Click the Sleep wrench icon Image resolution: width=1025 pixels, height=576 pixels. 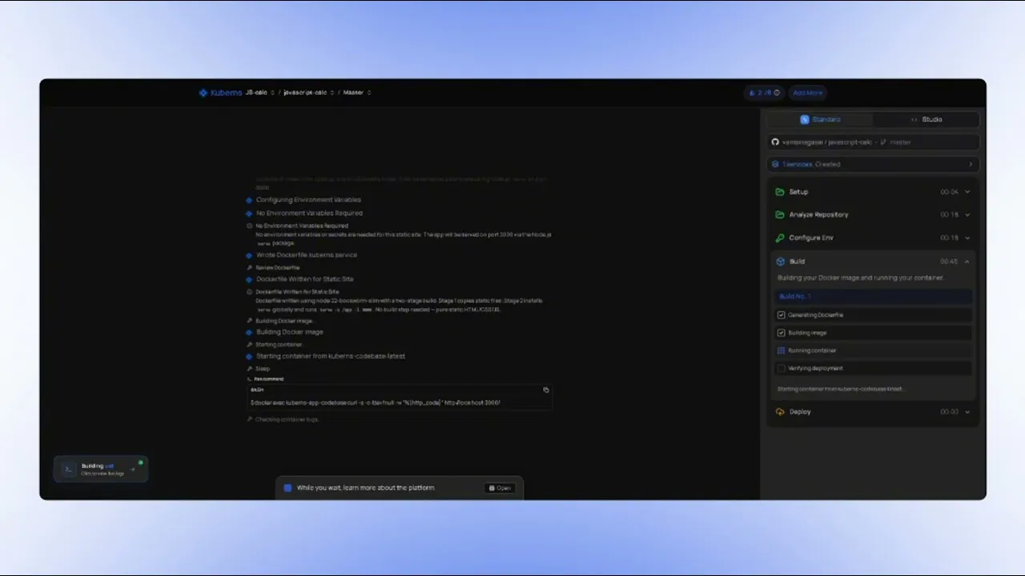(250, 369)
